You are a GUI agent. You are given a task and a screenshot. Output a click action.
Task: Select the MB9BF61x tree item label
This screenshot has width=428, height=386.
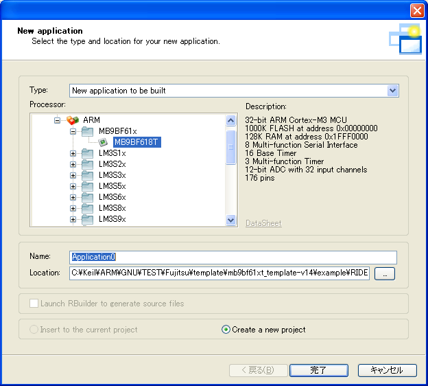pos(118,131)
